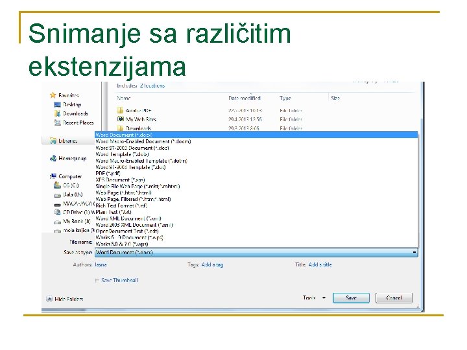The image size is (467, 350).
Task: Click the Adobe PDF folder icon
Action: pyautogui.click(x=121, y=110)
